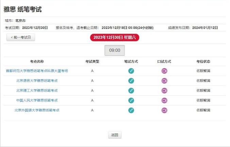230x147 pixels.
Task: Click video speaking icon in 中国人民大学 row
Action: pos(164,100)
